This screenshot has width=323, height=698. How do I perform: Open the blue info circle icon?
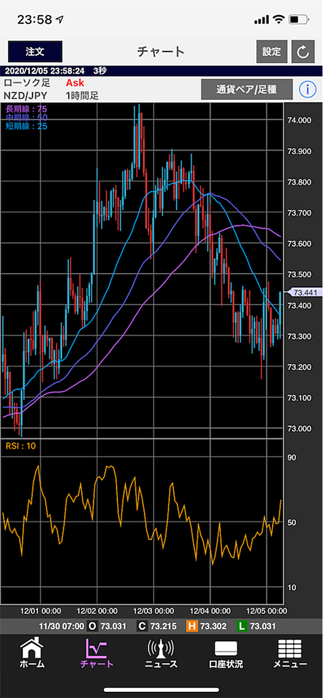tap(307, 89)
